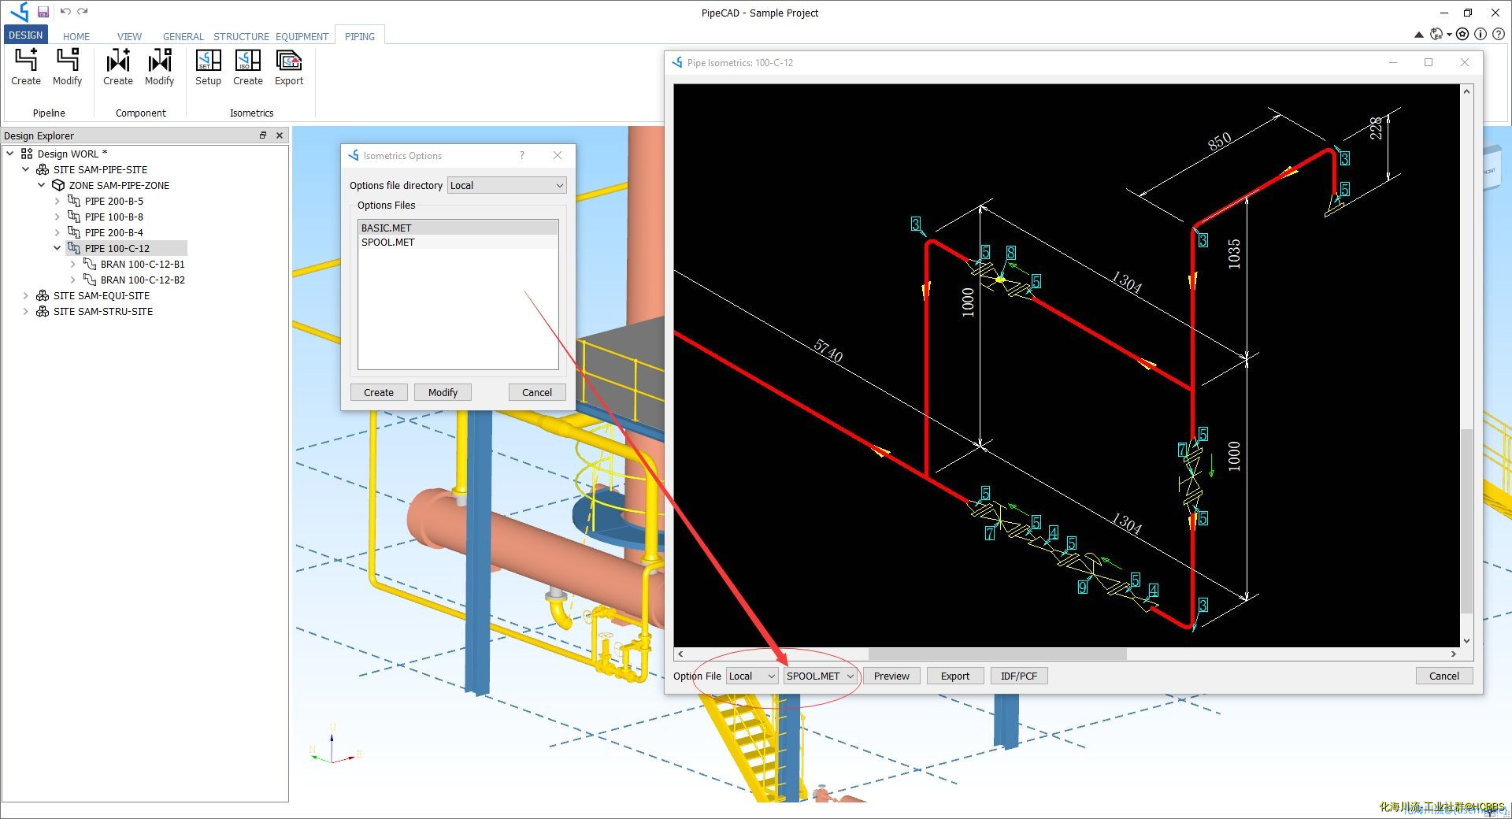Click the IDF/PCF button
The height and width of the screenshot is (819, 1512).
[1019, 676]
